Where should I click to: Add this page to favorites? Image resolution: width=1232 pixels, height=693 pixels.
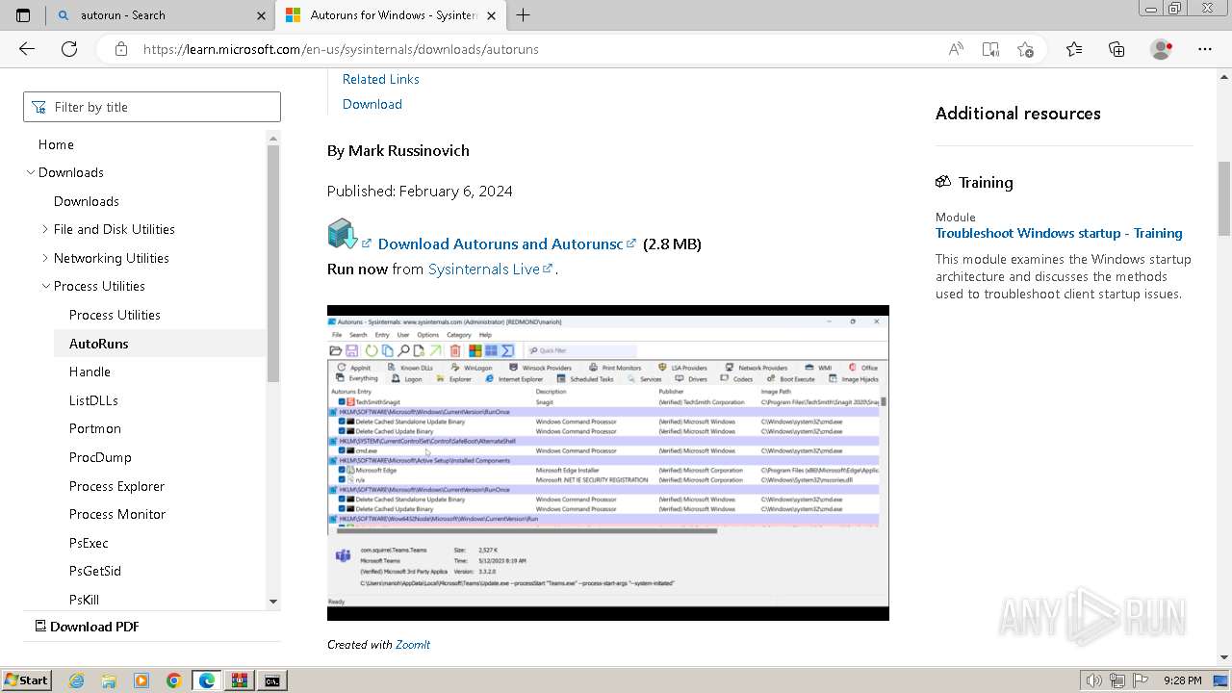pos(1025,49)
